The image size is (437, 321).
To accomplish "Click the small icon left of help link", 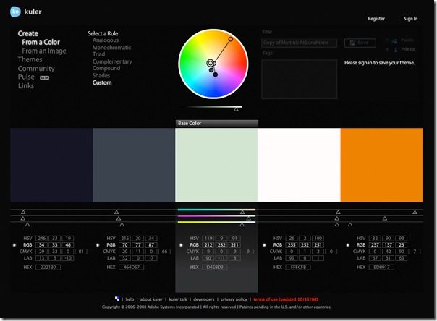I will point(117,299).
